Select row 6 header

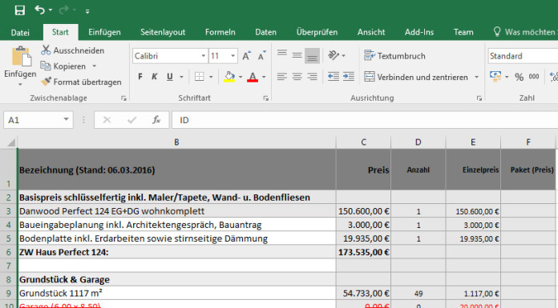coord(9,252)
